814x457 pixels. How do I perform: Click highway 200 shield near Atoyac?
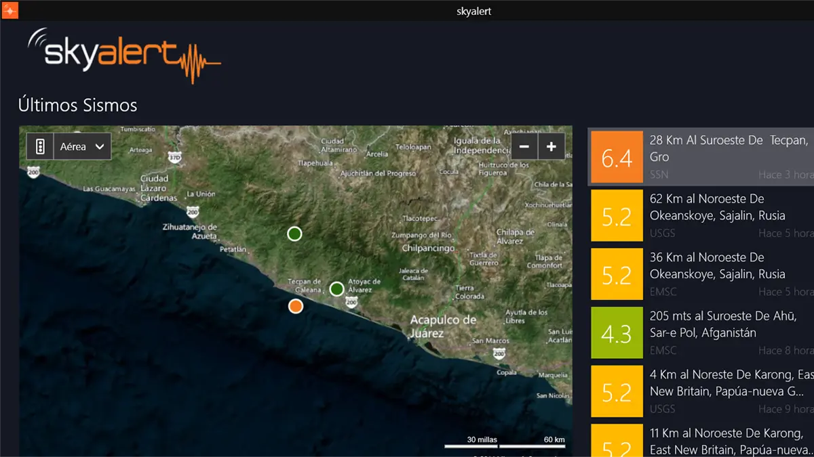point(351,303)
